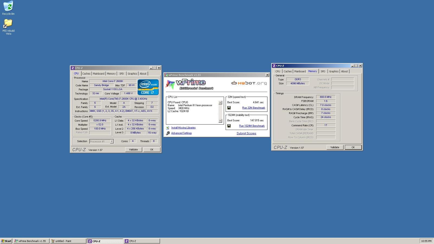Viewport: 434px width, 244px height.
Task: Click Validate in the left CPU-Z window
Action: 133,150
